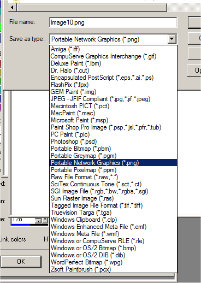Pick Dr. Halo (*.cut) format

click(113, 70)
